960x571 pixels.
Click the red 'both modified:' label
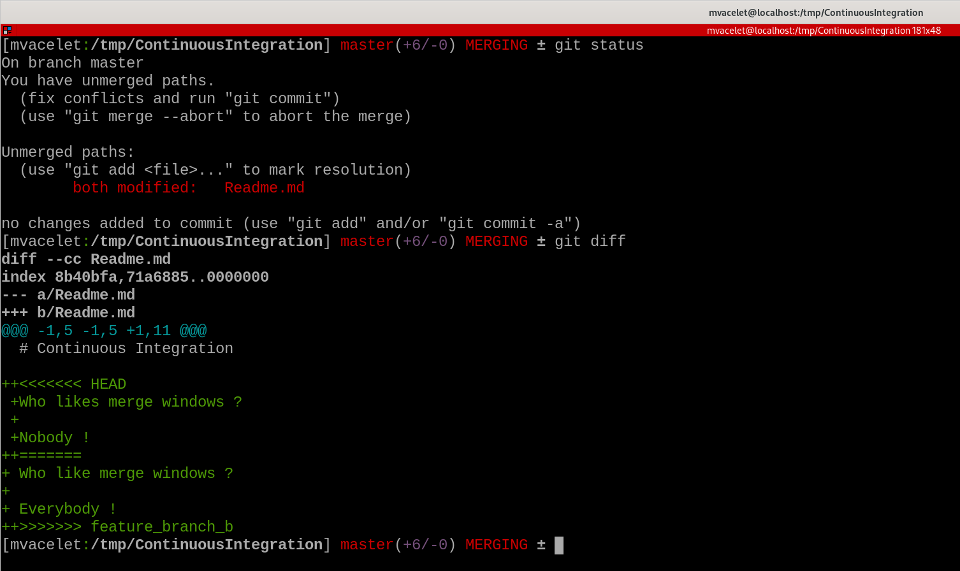[x=135, y=188]
